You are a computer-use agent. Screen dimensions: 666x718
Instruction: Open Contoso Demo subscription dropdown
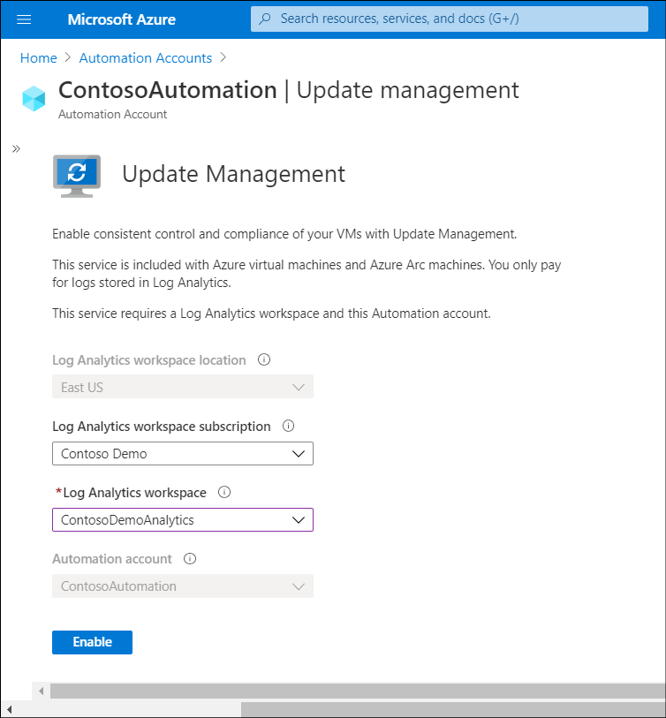click(x=183, y=453)
